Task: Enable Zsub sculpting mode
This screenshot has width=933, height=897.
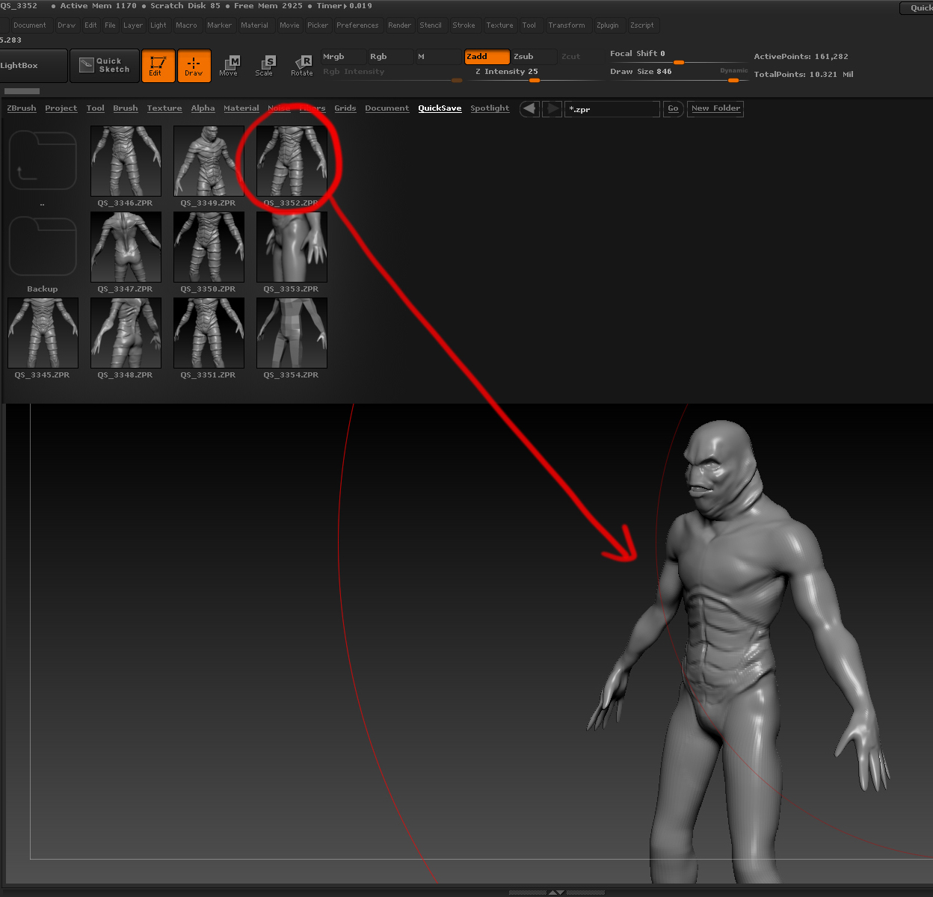Action: click(533, 56)
